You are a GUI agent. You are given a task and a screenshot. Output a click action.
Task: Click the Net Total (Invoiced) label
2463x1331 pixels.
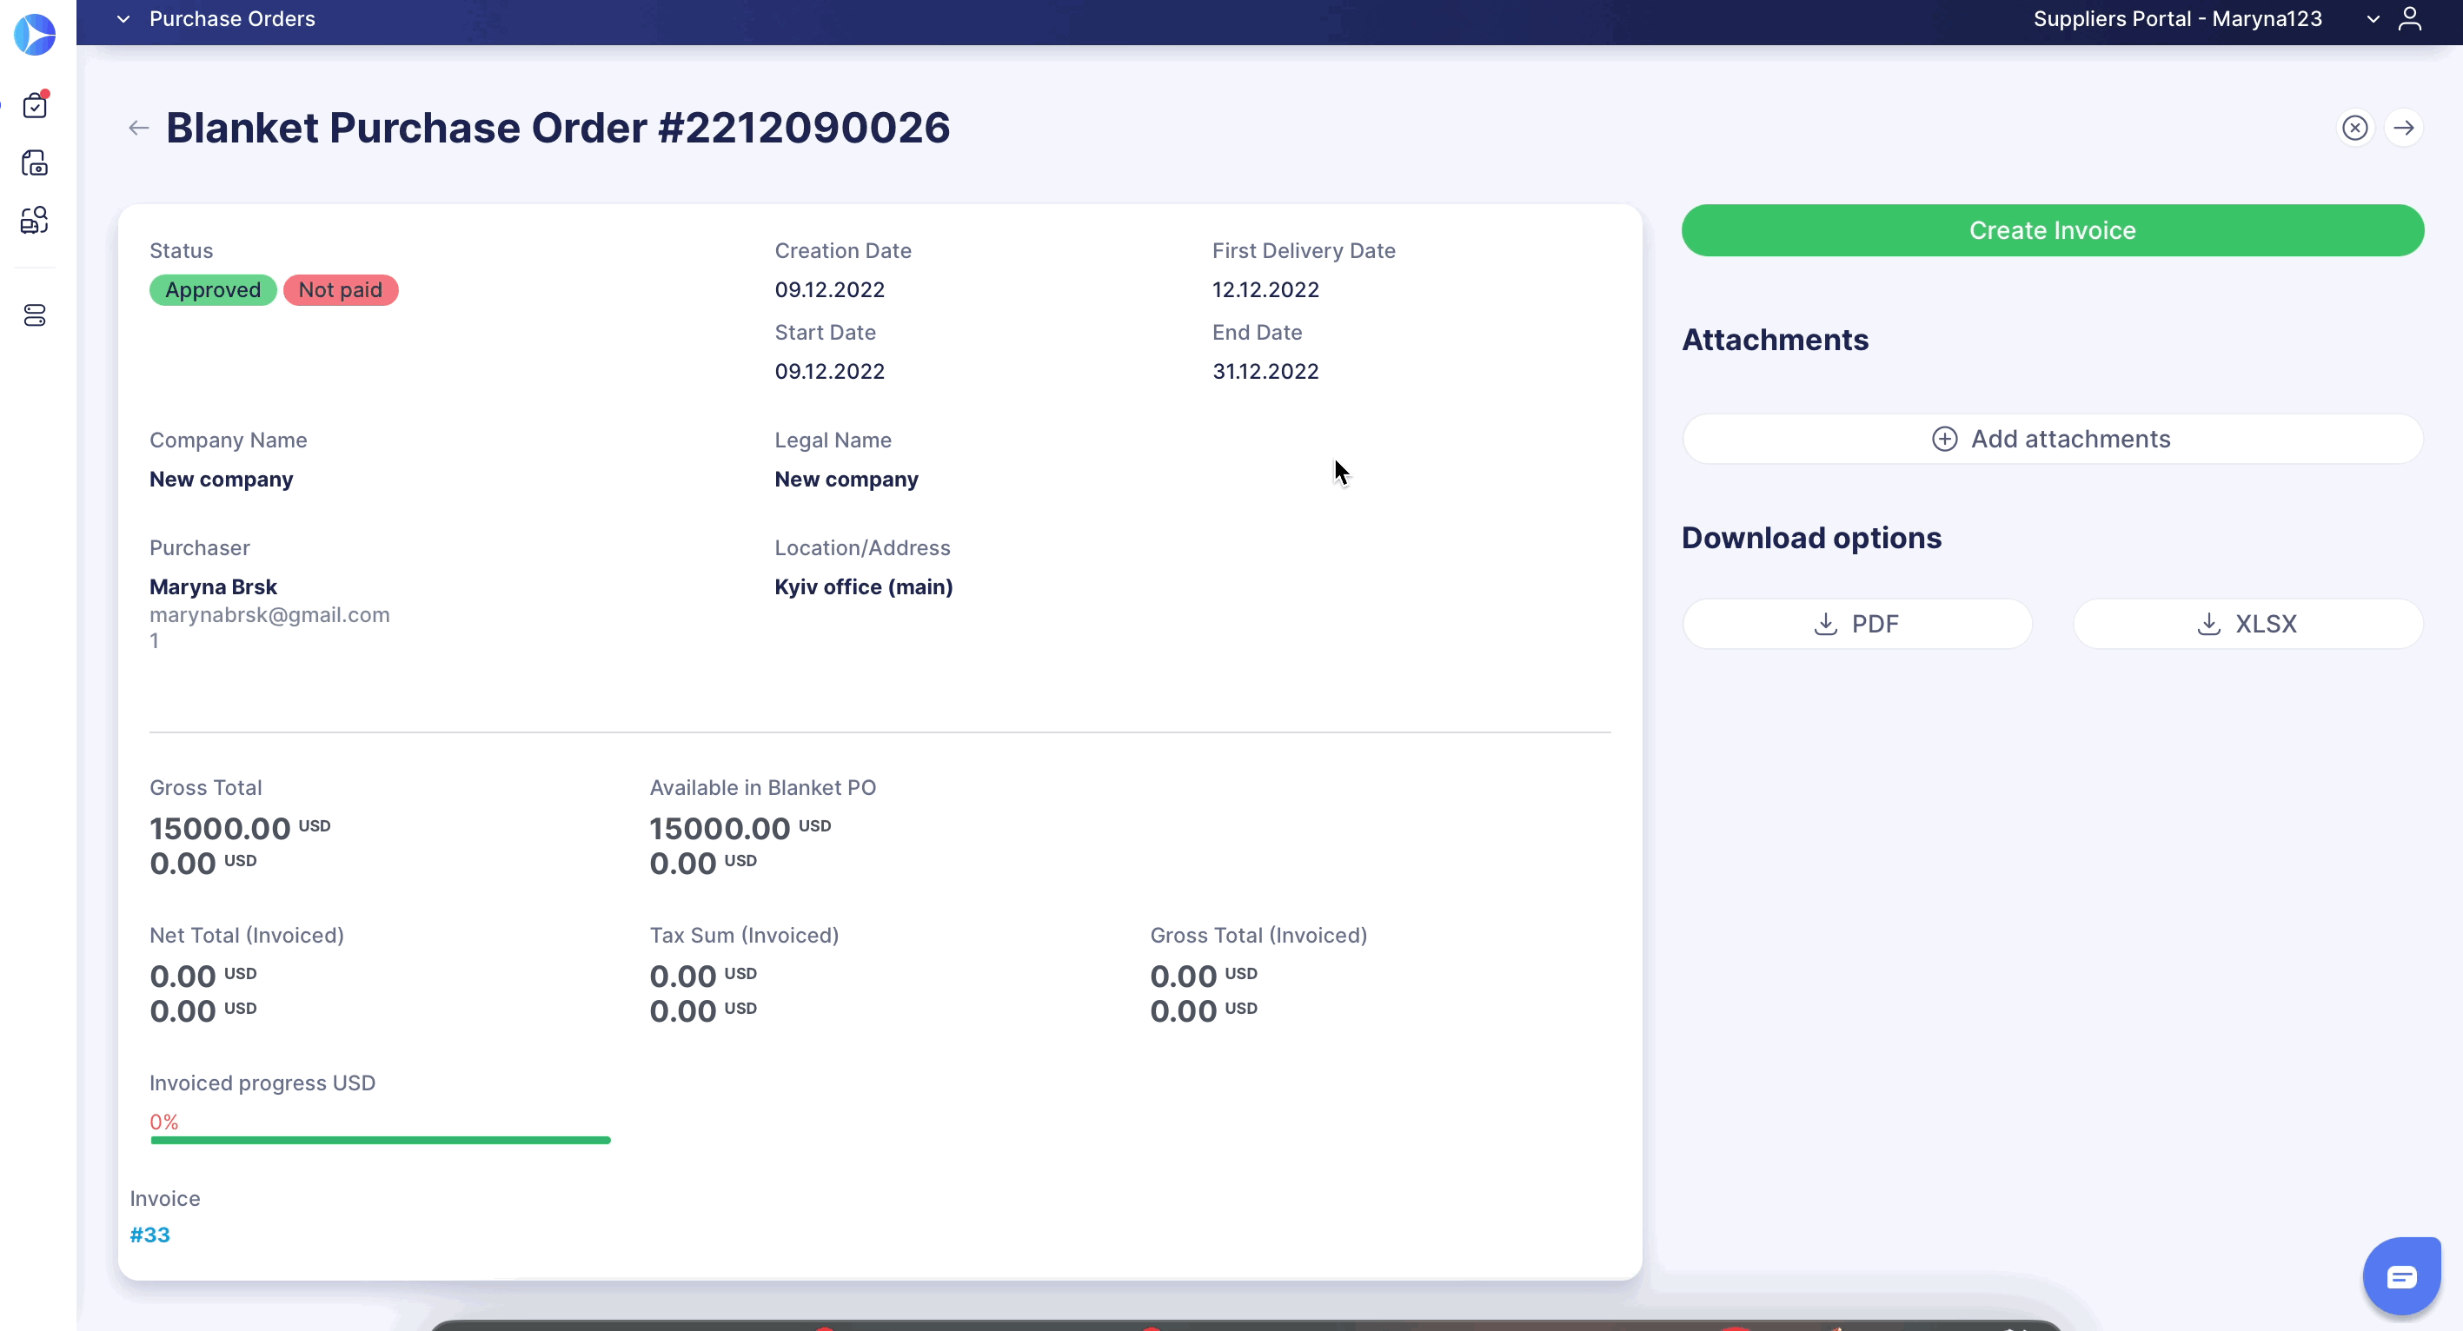click(247, 936)
